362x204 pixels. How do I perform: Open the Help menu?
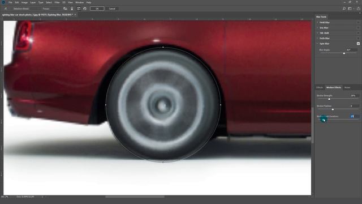pos(89,2)
